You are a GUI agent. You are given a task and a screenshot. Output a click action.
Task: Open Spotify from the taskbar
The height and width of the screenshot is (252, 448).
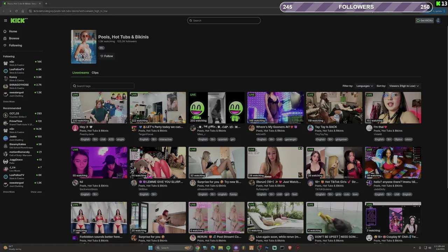pyautogui.click(x=228, y=248)
